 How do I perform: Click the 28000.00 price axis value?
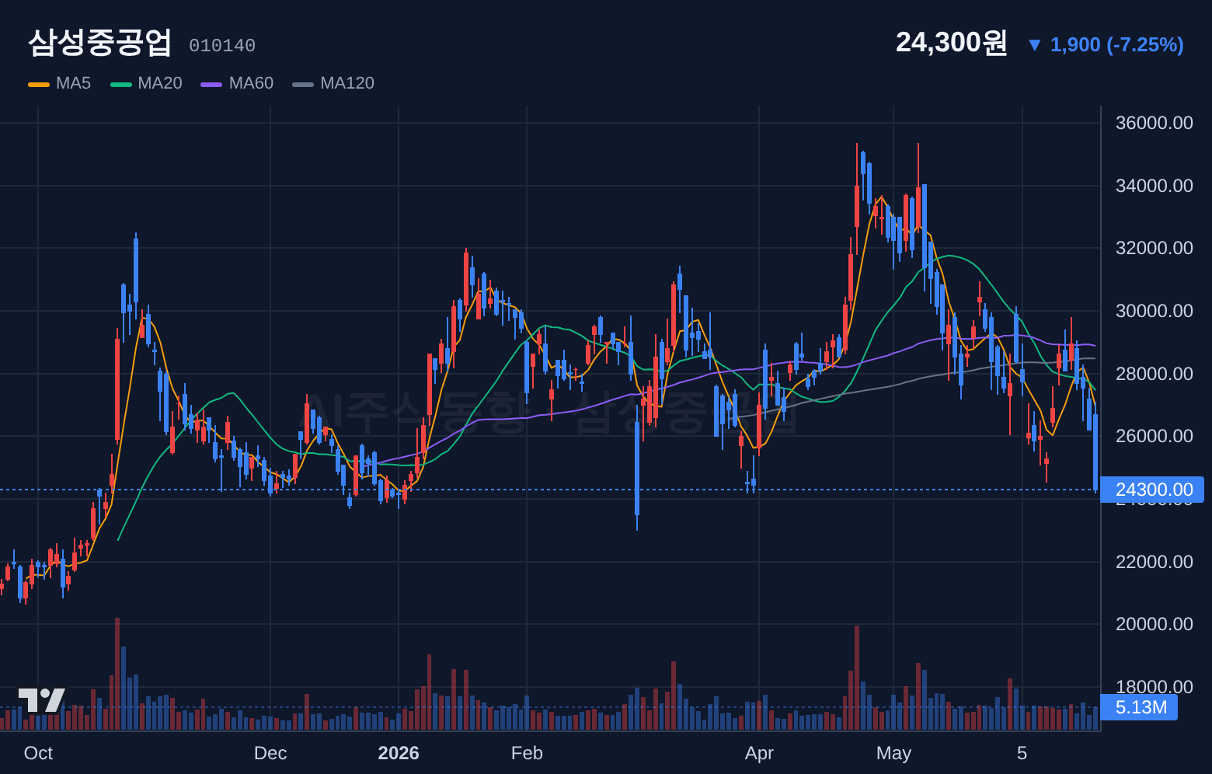[x=1154, y=374]
